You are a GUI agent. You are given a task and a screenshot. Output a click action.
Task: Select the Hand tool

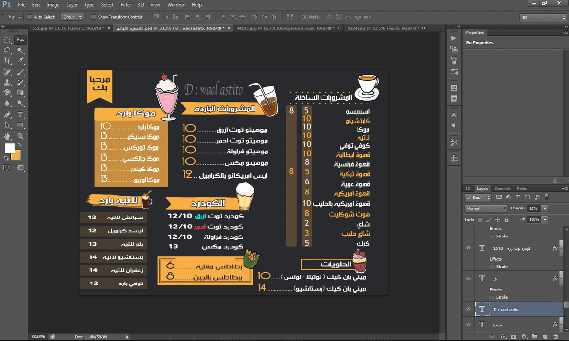(x=7, y=136)
